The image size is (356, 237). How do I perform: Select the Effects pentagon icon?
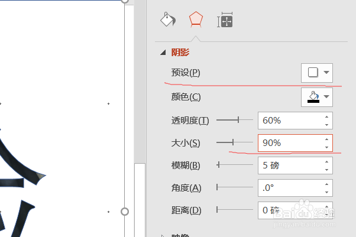[x=196, y=20]
